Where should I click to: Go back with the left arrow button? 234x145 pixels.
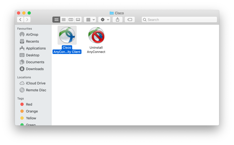20,20
